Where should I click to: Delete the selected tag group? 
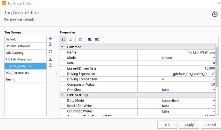click(x=50, y=45)
